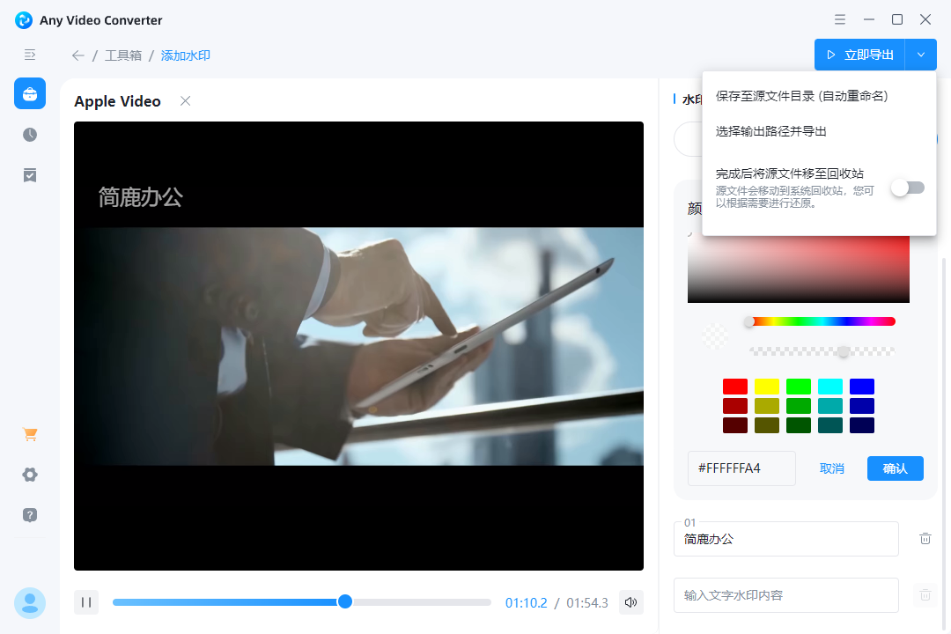Click the user account avatar
Viewport: 951px width, 634px height.
pos(30,602)
